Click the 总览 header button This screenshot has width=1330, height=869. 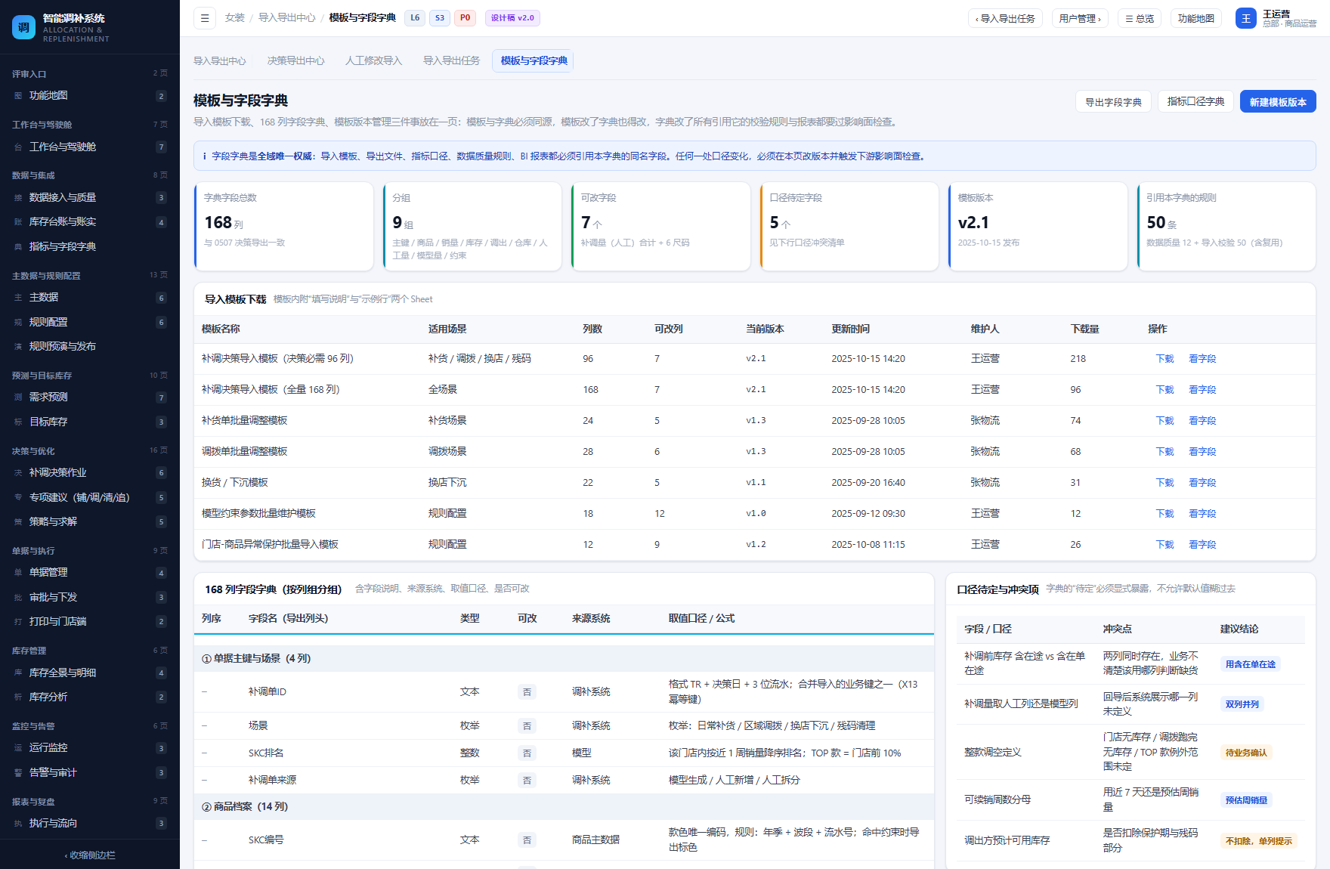tap(1140, 18)
